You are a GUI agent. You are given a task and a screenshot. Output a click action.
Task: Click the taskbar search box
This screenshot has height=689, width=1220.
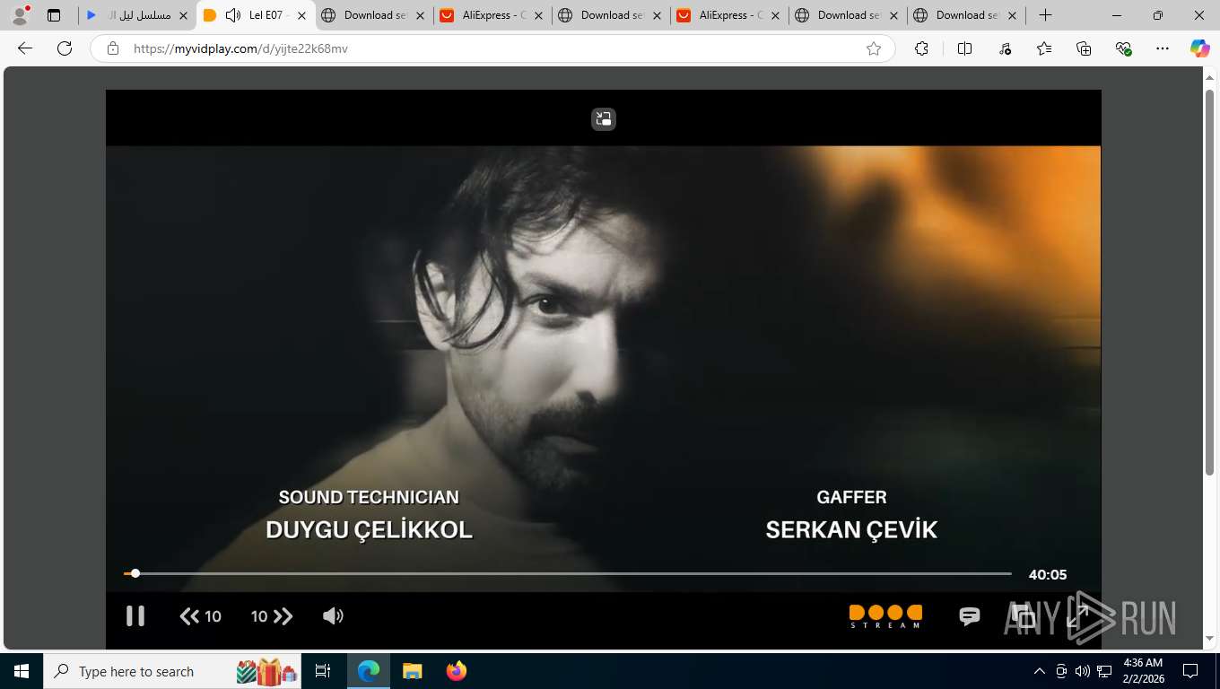coord(173,671)
